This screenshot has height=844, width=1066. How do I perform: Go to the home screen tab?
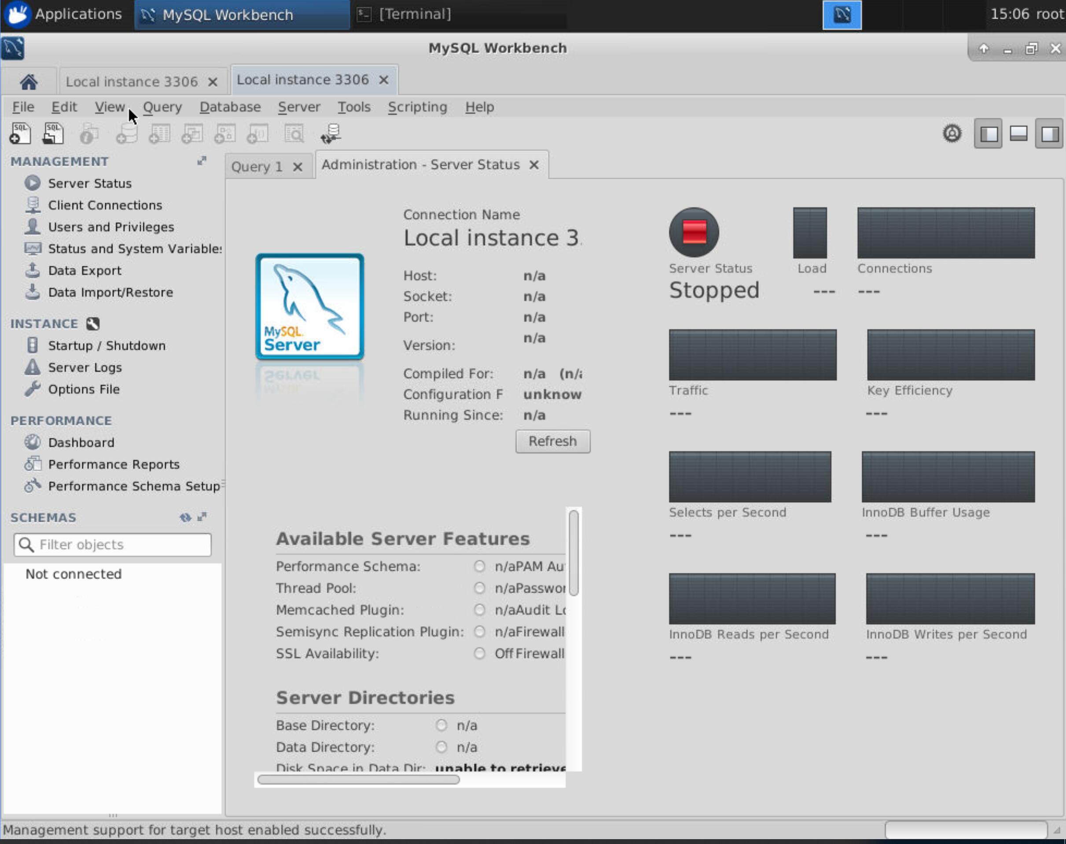click(29, 81)
